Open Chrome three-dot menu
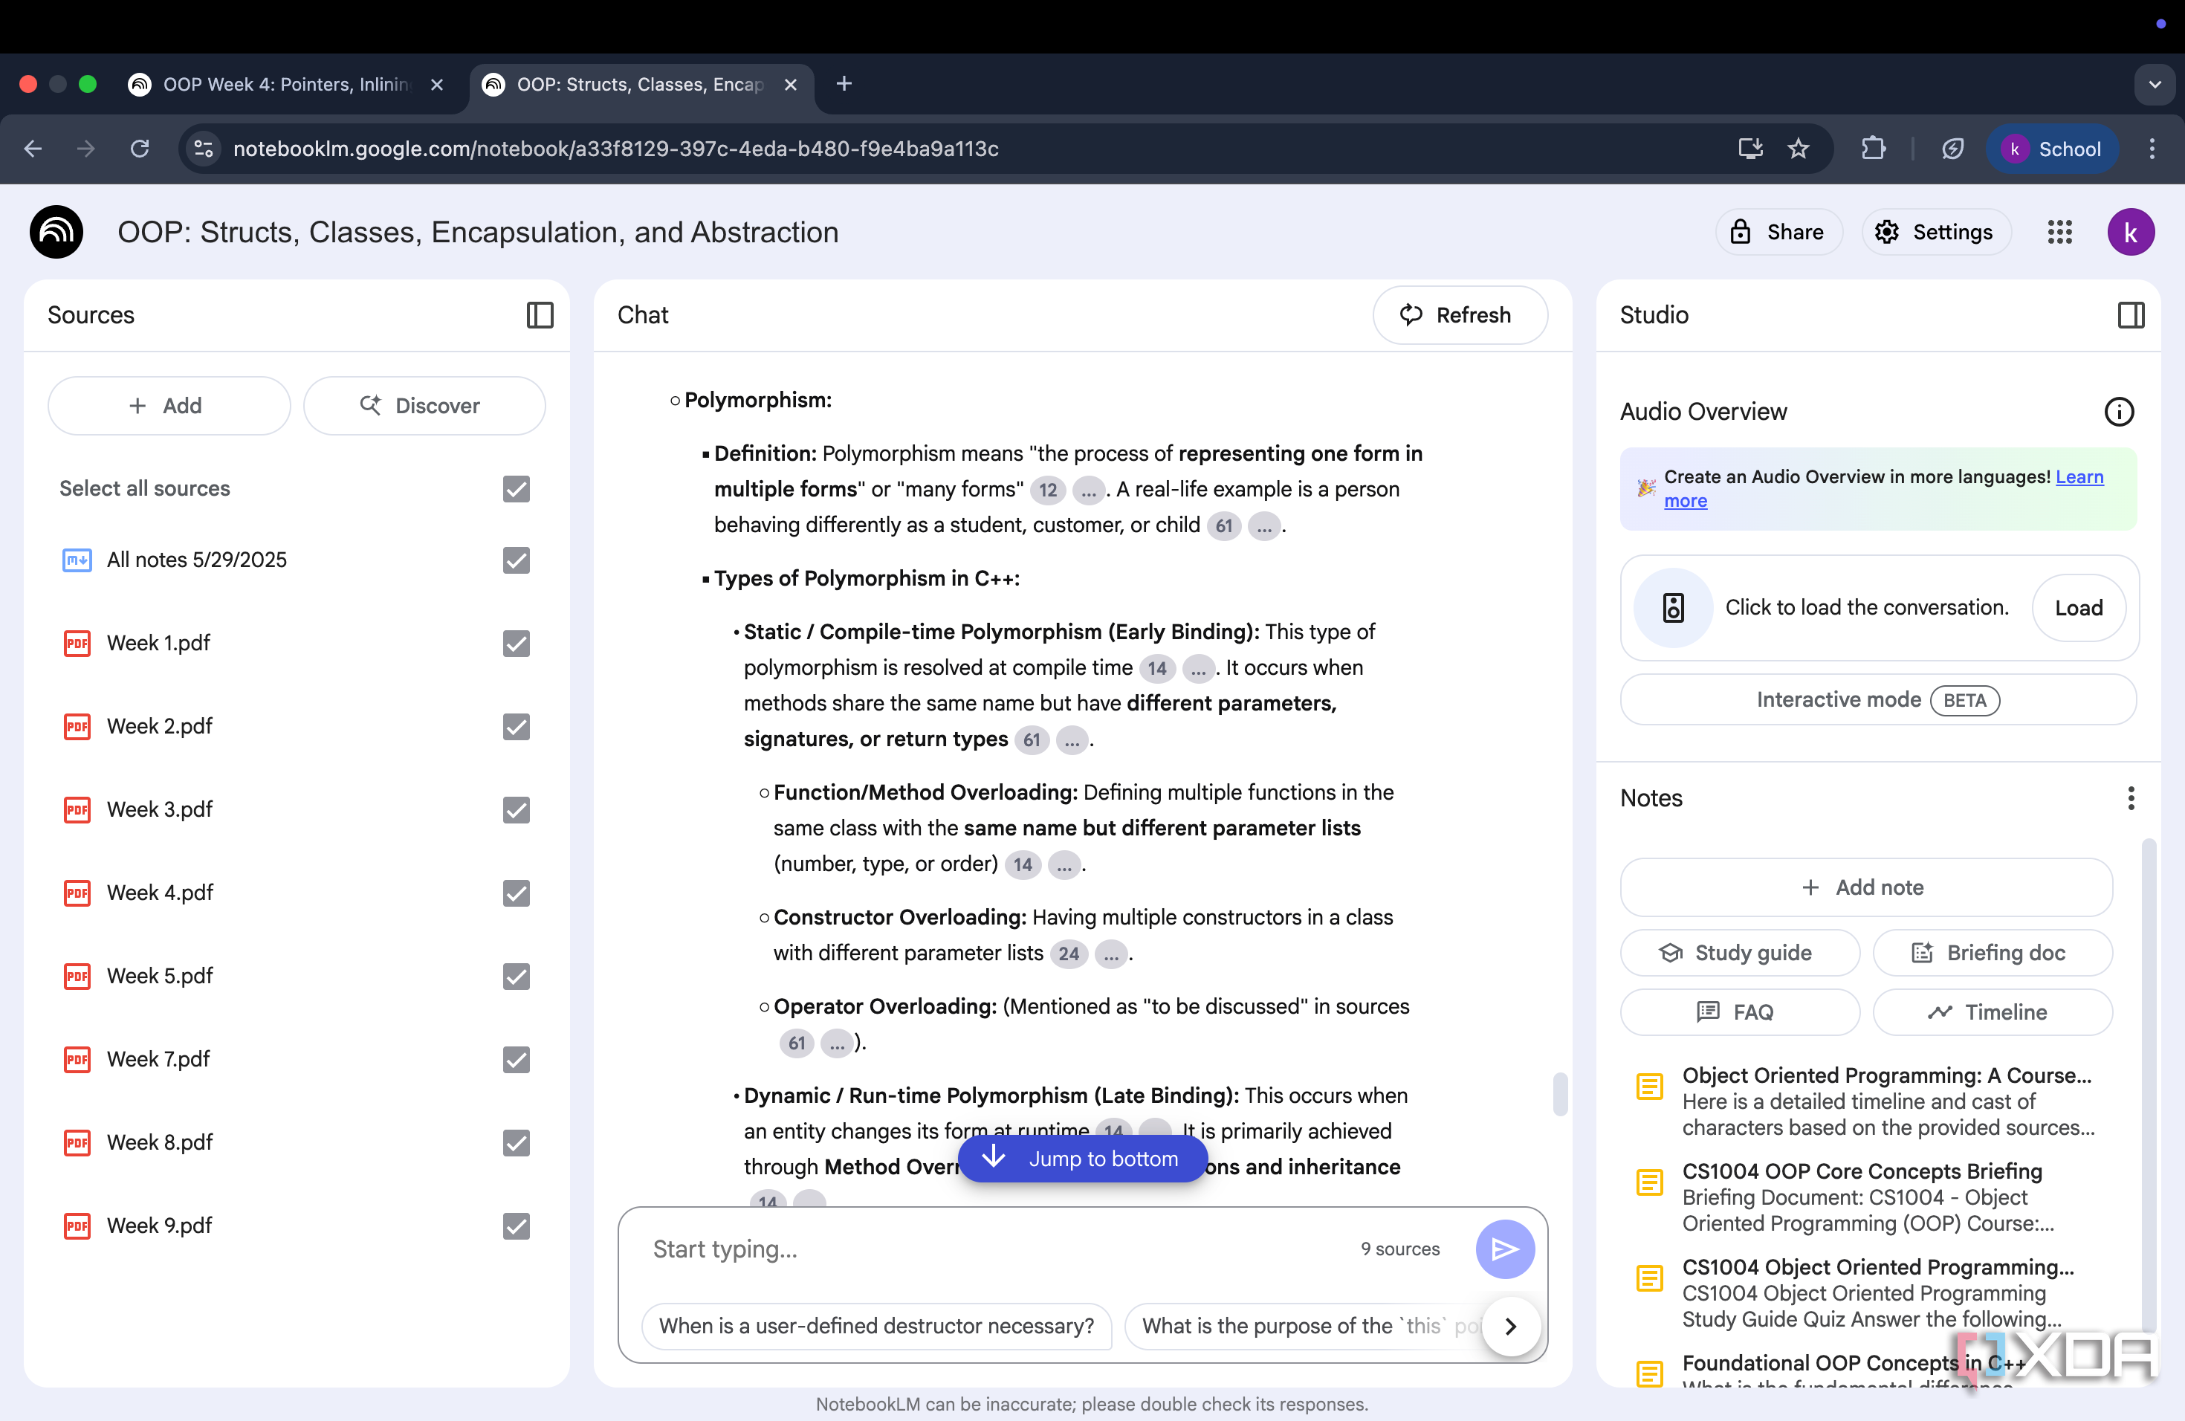The width and height of the screenshot is (2185, 1421). coord(2151,148)
